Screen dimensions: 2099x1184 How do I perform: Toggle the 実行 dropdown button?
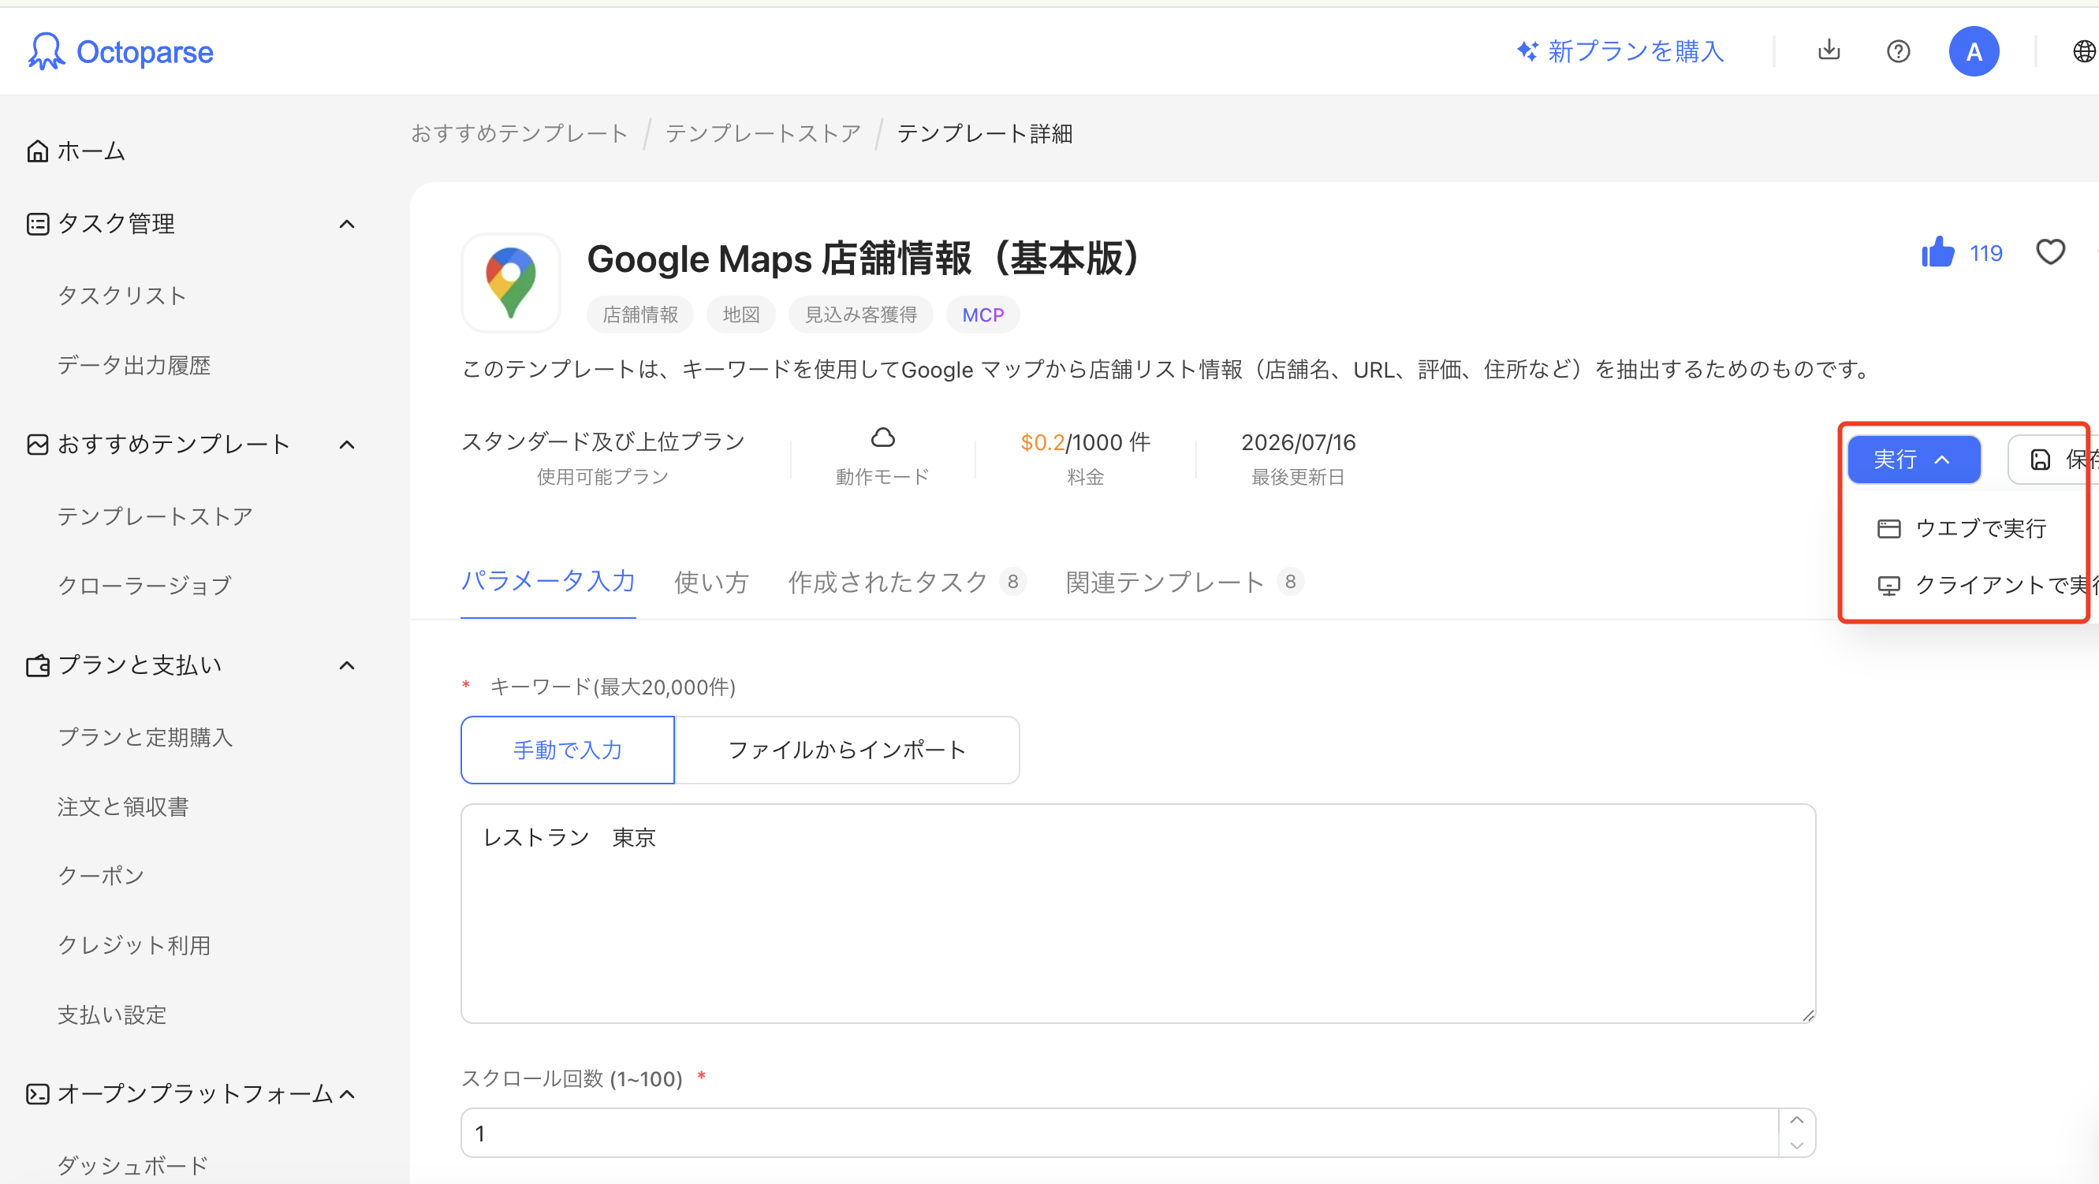click(x=1912, y=460)
